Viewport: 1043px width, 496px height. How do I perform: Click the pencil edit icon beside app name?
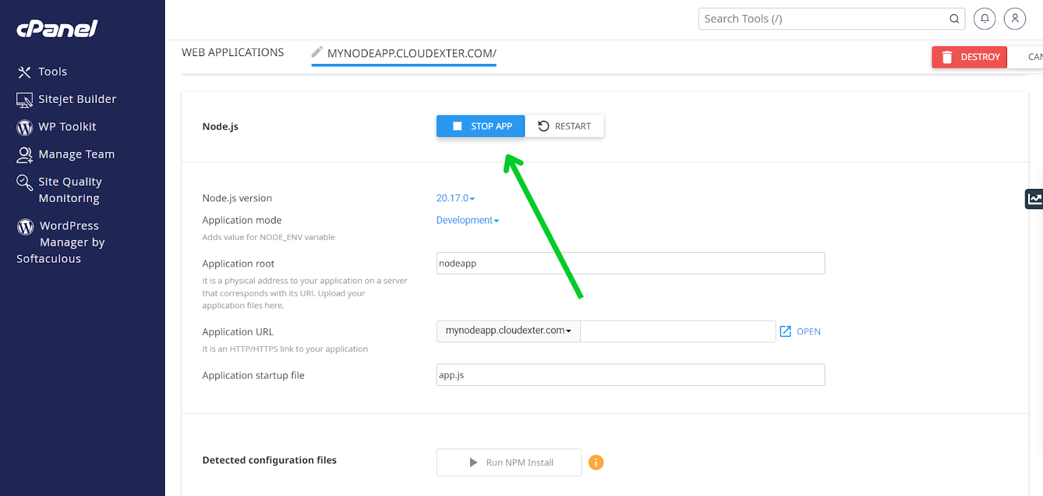click(x=317, y=52)
